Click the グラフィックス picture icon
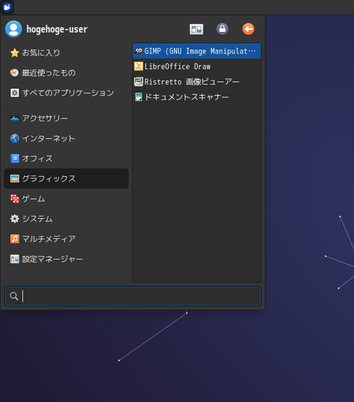Screen dimensions: 354x402 [15, 179]
